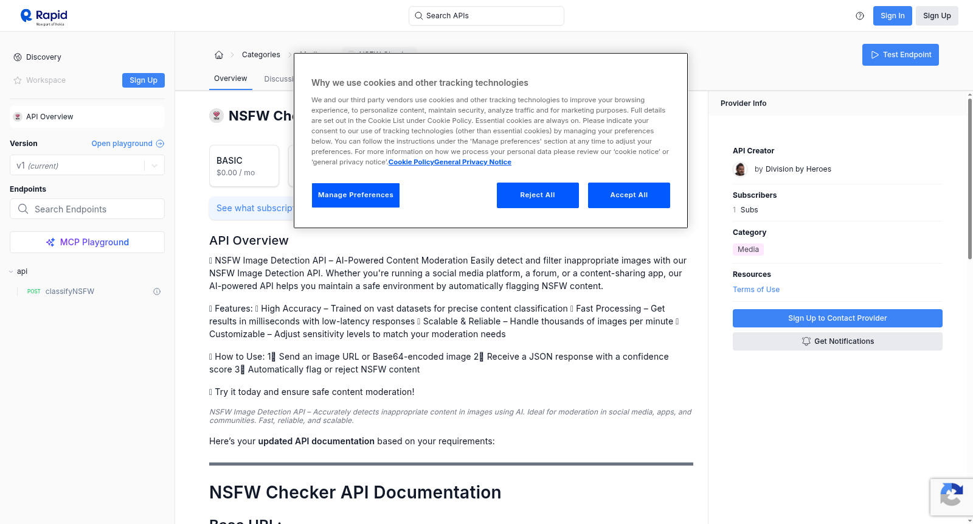Click the NSFW Checker API logo image
Viewport: 973px width, 524px height.
[216, 116]
